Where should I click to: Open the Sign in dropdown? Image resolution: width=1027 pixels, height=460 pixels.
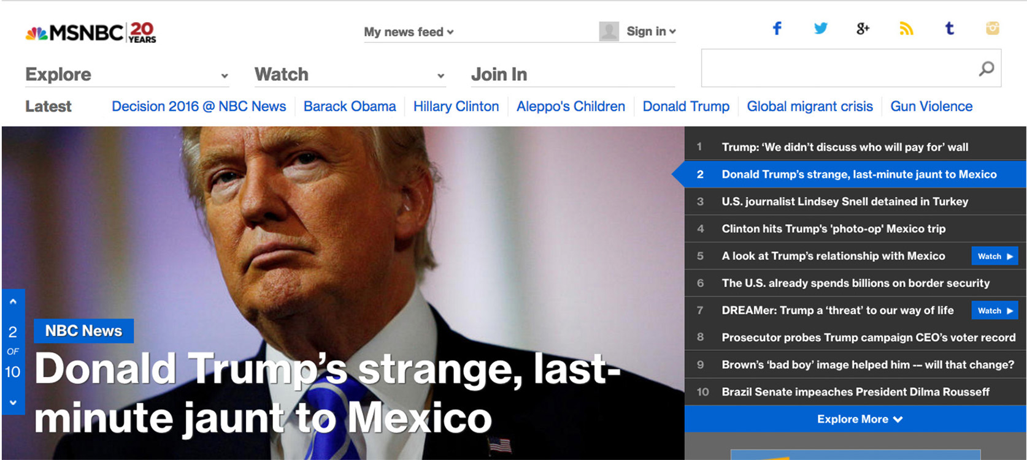651,31
